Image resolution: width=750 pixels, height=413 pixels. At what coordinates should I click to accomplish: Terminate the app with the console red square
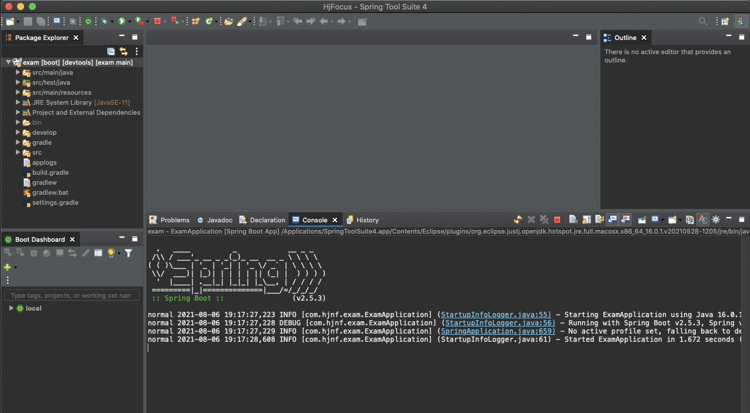point(557,219)
